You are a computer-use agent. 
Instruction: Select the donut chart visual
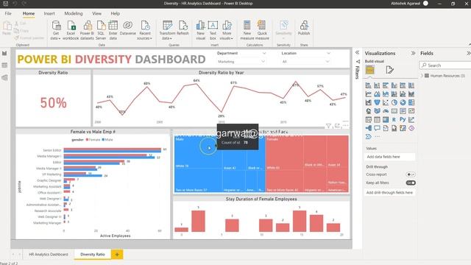pyautogui.click(x=403, y=102)
